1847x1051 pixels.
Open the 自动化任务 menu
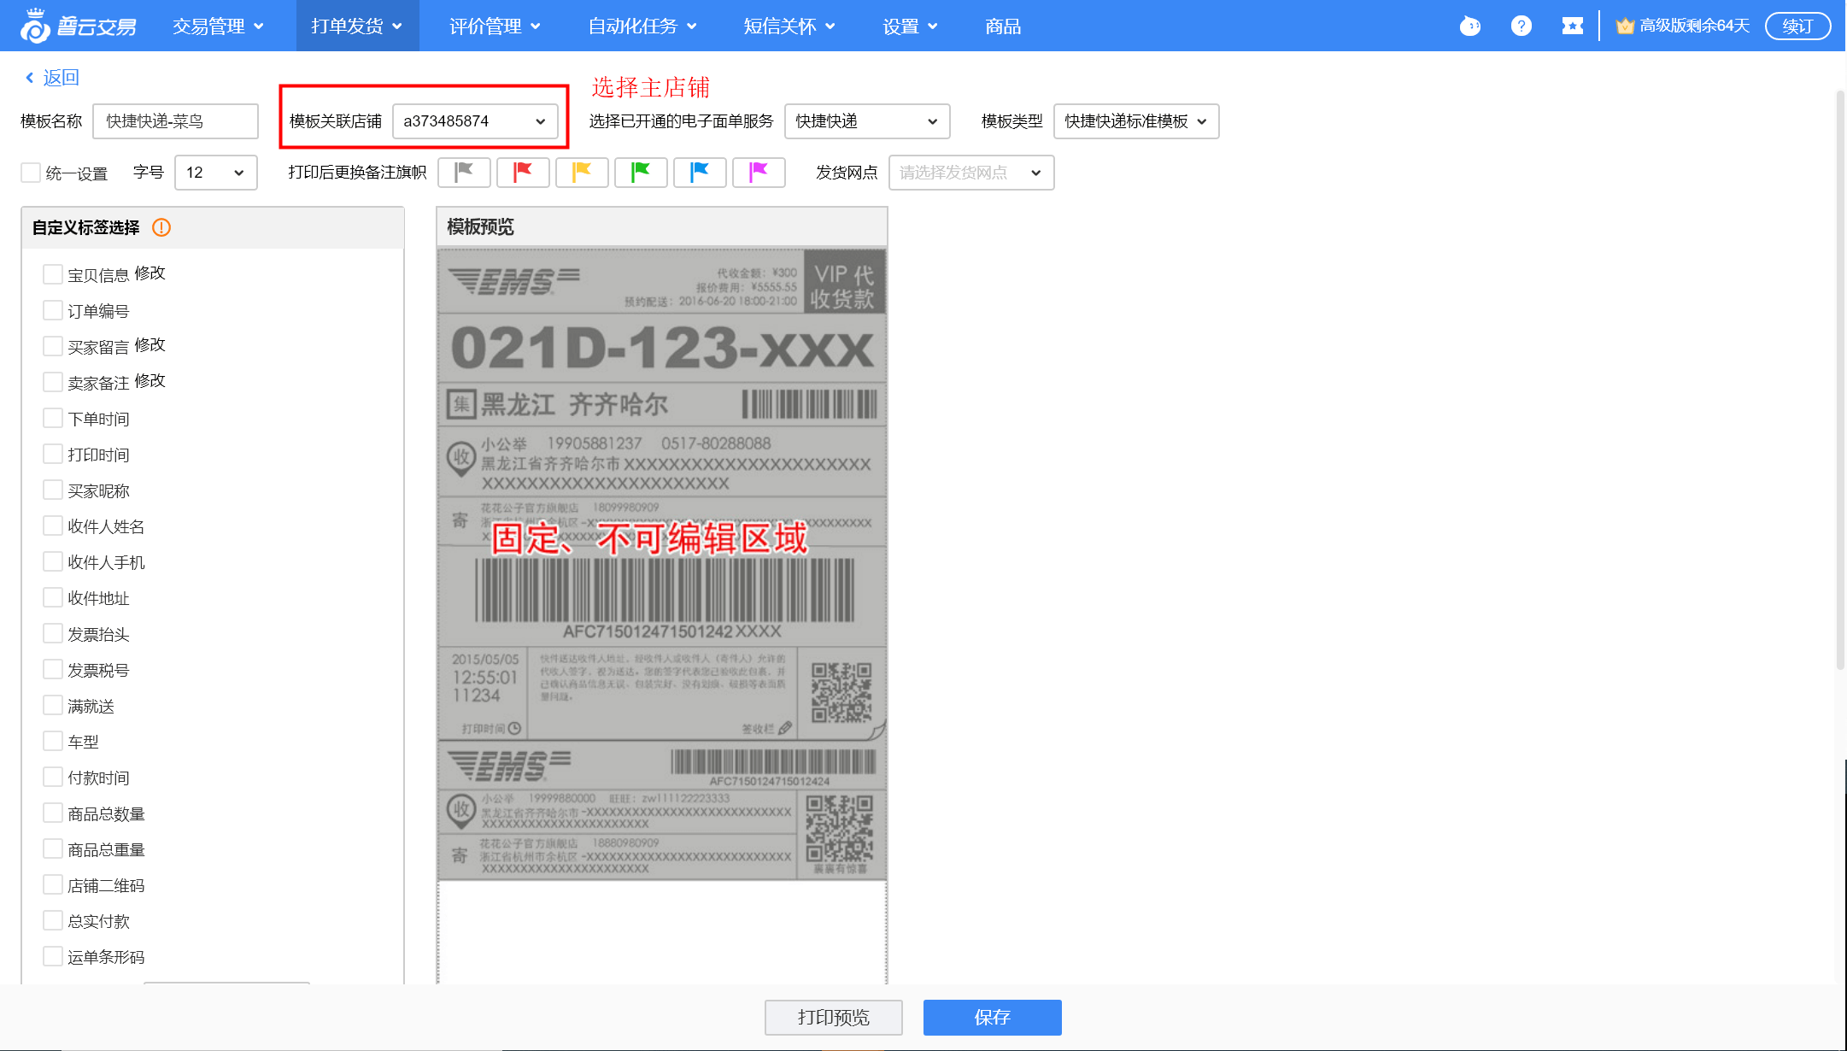(642, 26)
